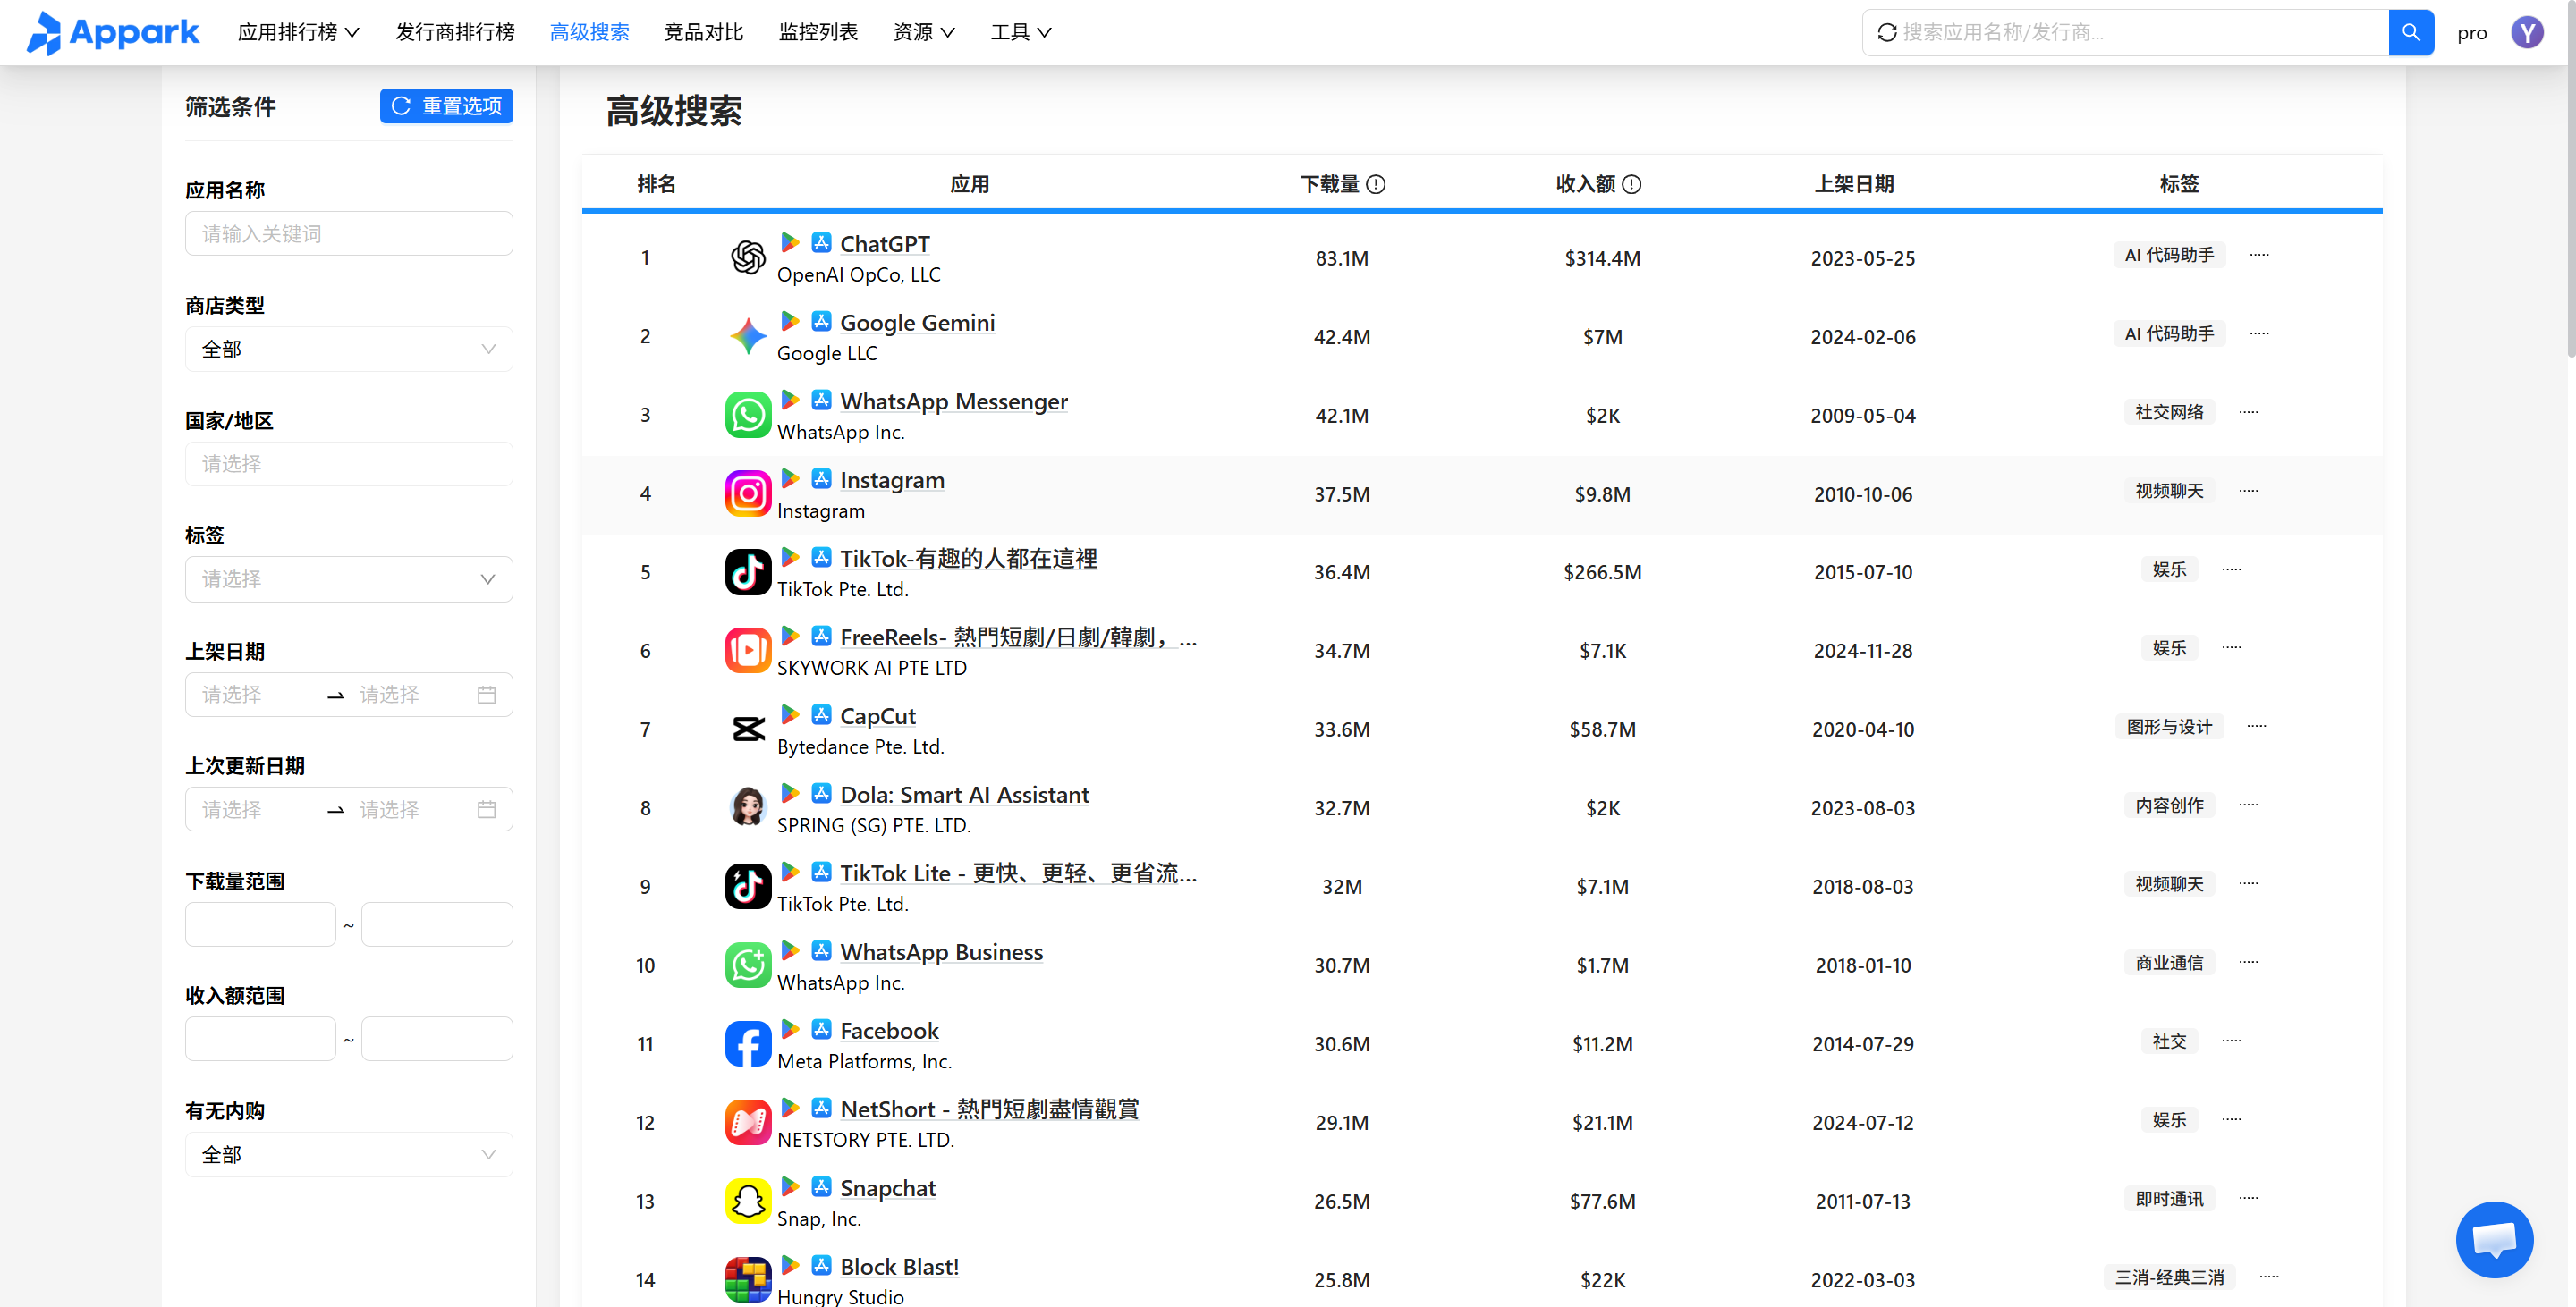This screenshot has width=2576, height=1307.
Task: Click info icon next to 下载量
Action: point(1376,184)
